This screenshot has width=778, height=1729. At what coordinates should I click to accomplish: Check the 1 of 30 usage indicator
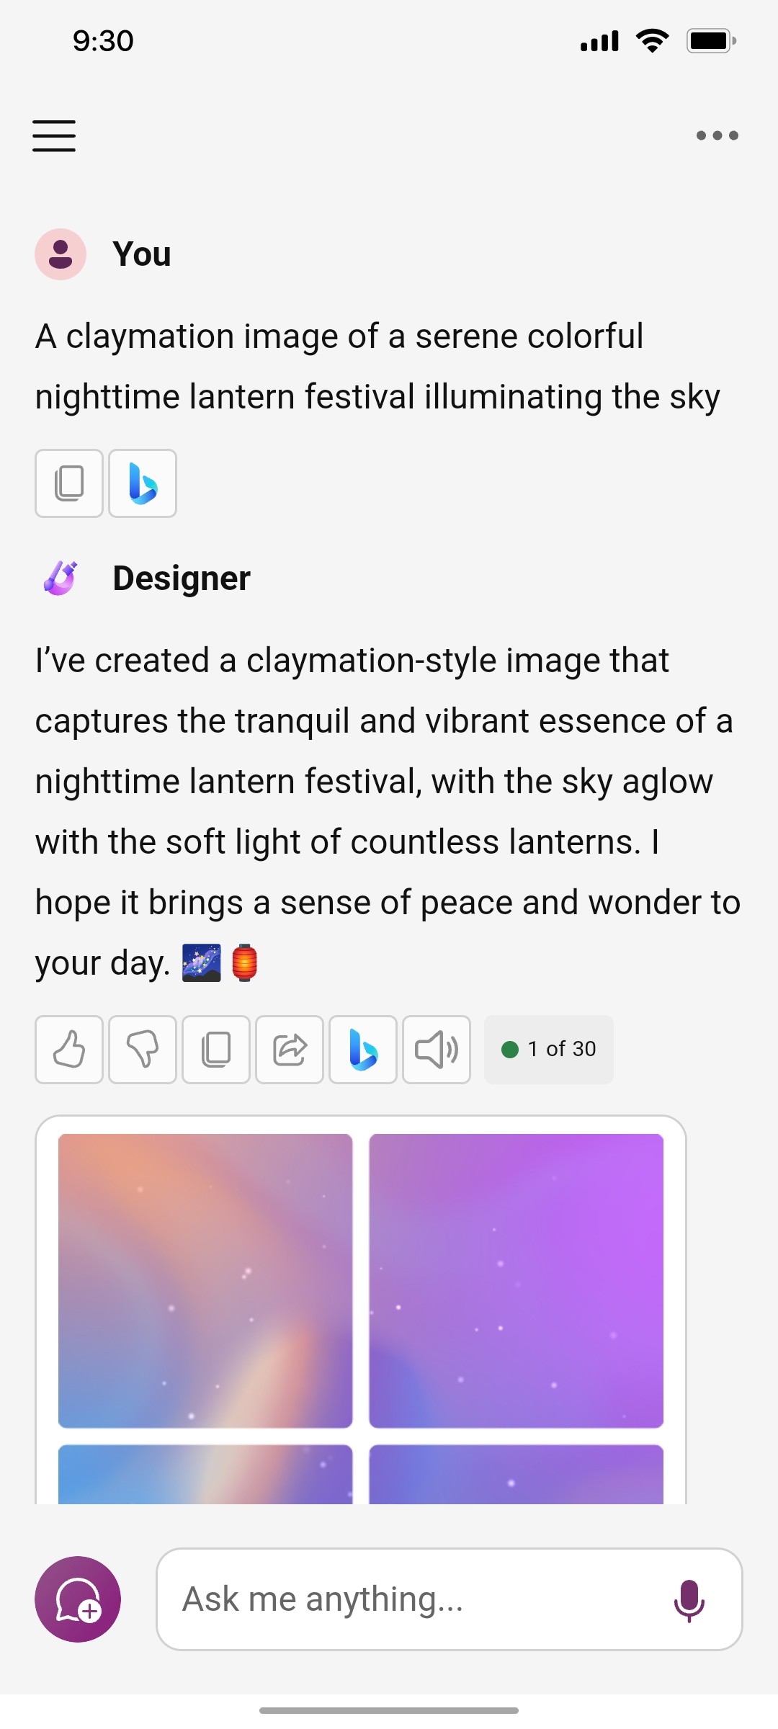click(x=548, y=1049)
